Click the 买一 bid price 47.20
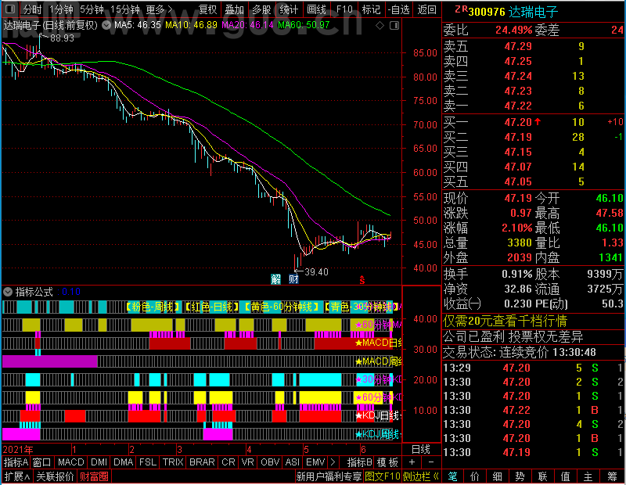The image size is (626, 485). click(518, 122)
